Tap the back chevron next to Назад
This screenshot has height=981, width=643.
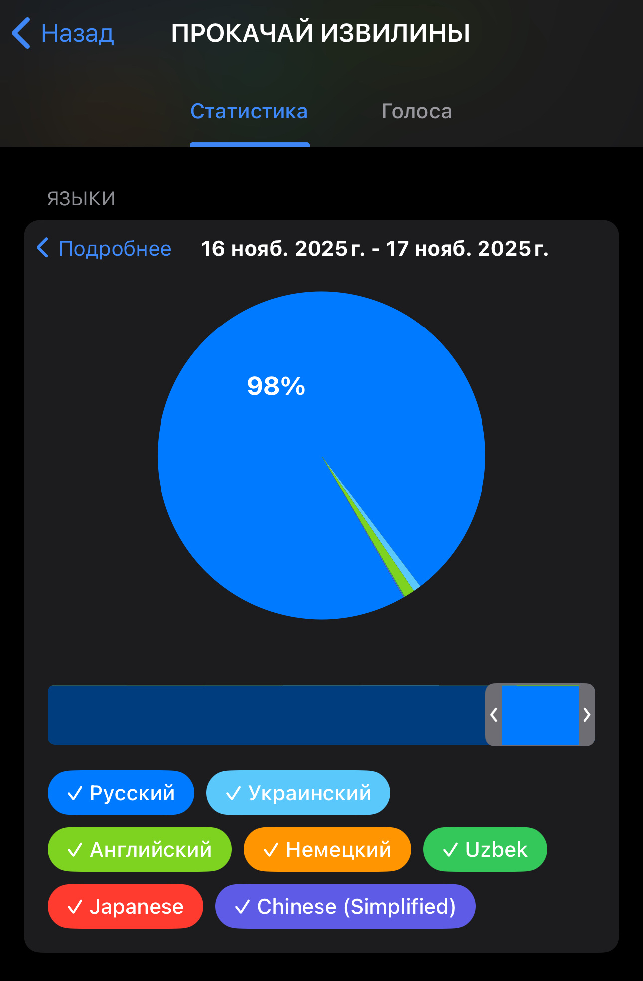coord(21,33)
